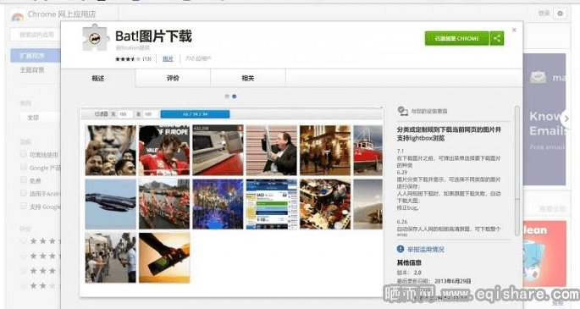Click the envelope icon on the email ad

(x=538, y=78)
